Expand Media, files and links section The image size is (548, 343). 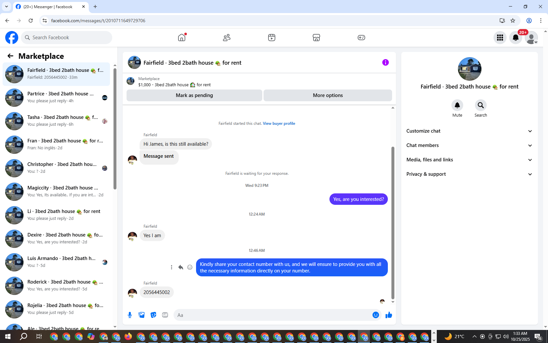point(469,160)
